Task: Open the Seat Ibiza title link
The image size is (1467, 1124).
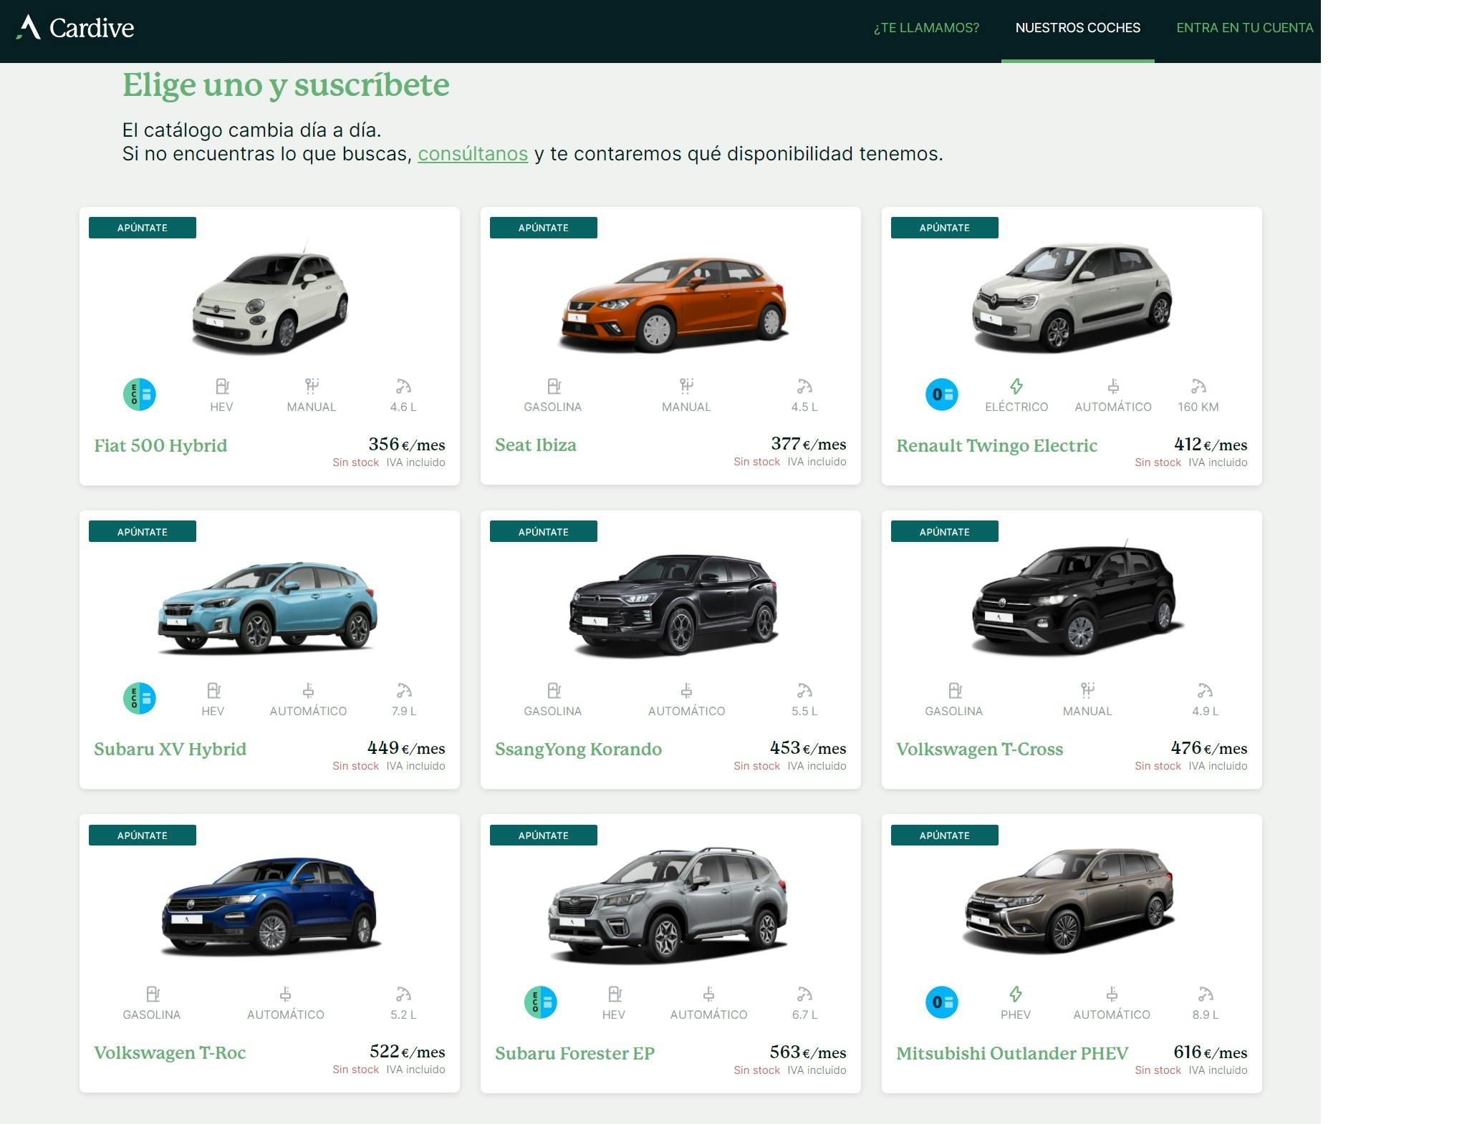Action: point(536,445)
